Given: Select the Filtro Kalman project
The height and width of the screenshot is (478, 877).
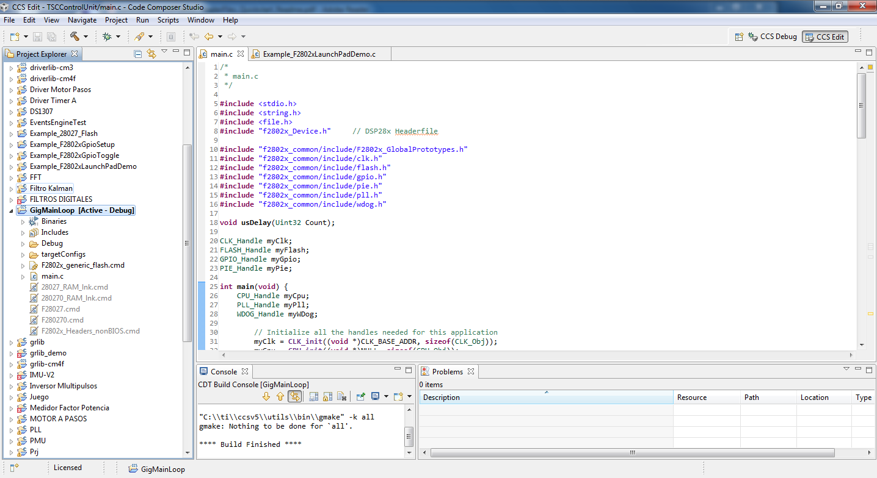Looking at the screenshot, I should point(51,188).
